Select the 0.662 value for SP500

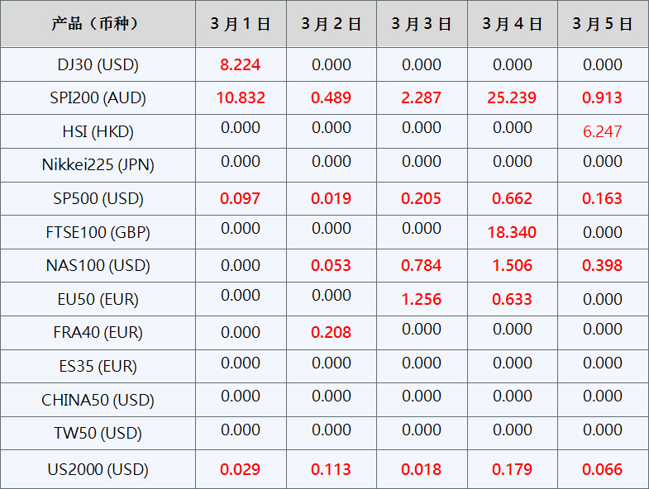(512, 198)
